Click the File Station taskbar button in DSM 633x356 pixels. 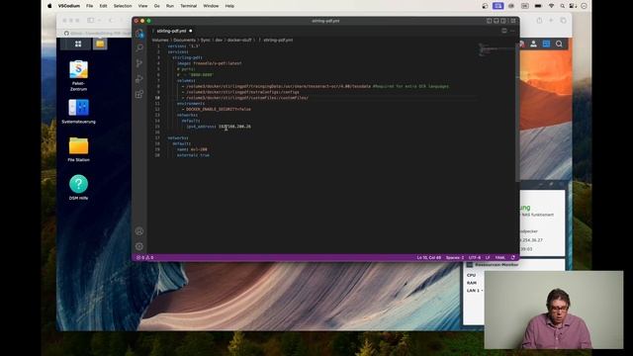point(100,44)
